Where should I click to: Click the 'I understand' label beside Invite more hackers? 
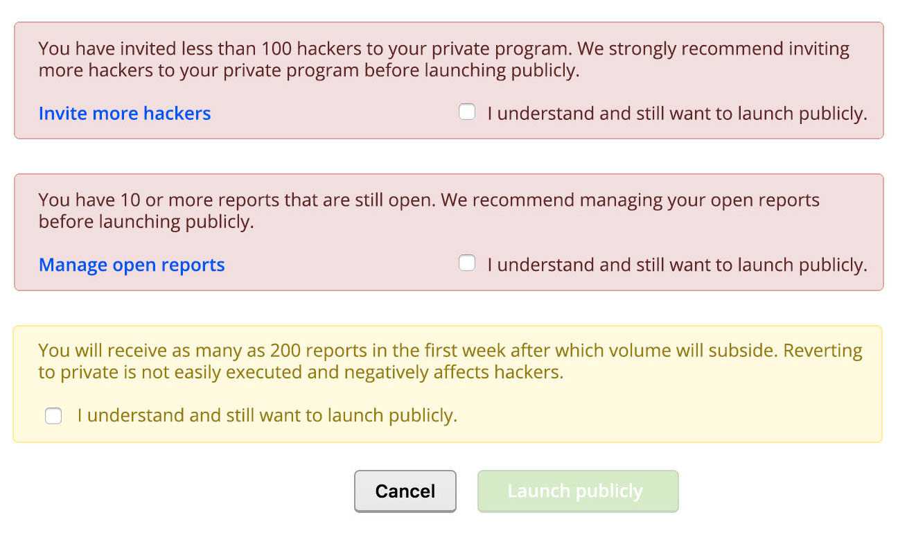point(677,114)
